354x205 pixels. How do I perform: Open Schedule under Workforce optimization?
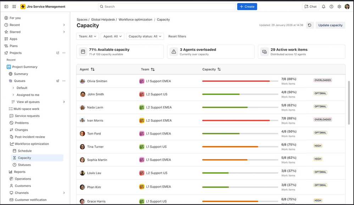[x=24, y=151]
